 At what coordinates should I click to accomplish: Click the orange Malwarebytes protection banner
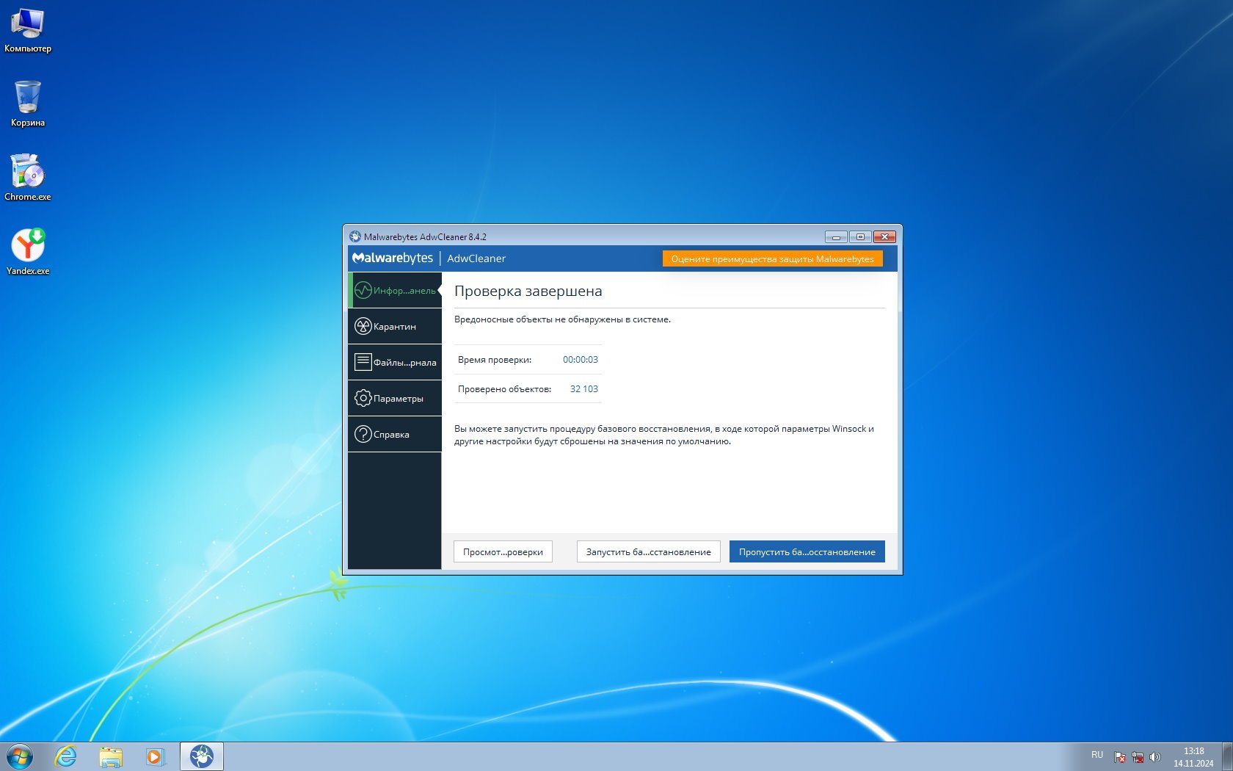(772, 258)
